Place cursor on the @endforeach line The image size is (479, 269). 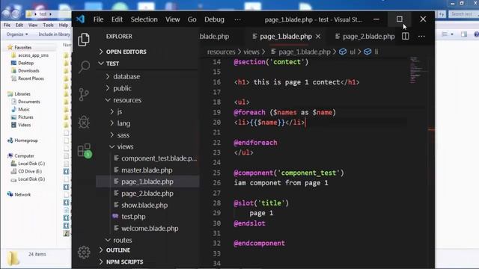point(255,143)
